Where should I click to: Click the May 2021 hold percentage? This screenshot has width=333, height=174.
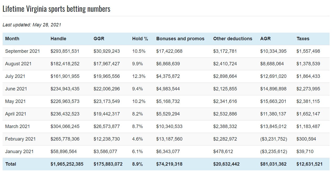pyautogui.click(x=139, y=101)
